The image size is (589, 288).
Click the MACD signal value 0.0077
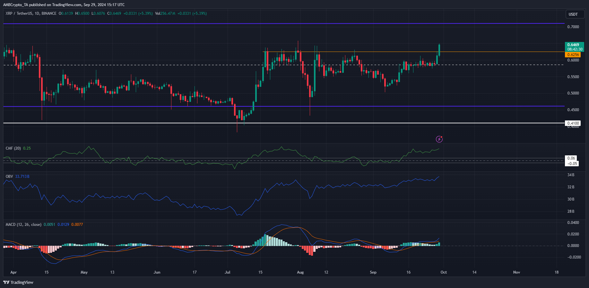click(77, 225)
